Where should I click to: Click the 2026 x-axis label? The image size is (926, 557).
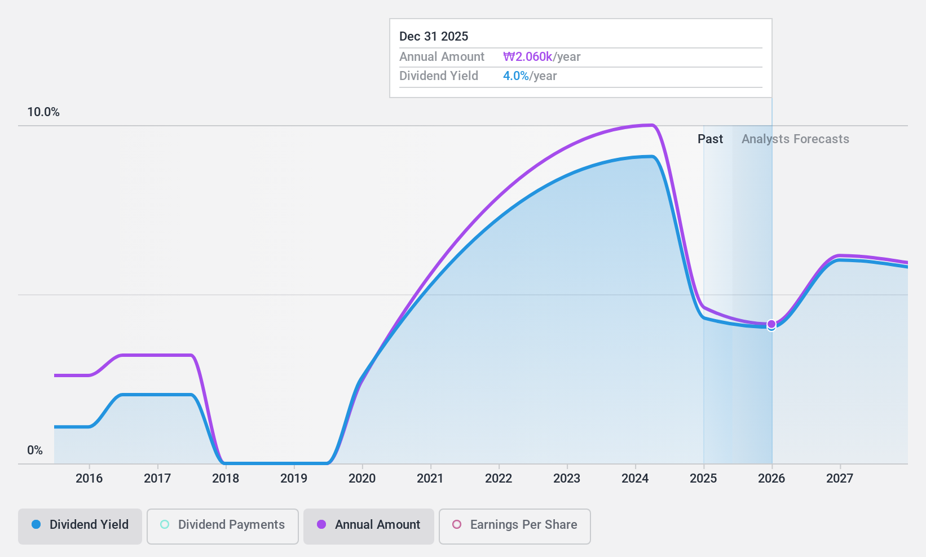[x=771, y=479]
